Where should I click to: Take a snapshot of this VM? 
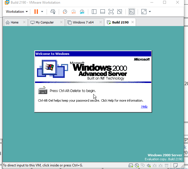[65, 12]
